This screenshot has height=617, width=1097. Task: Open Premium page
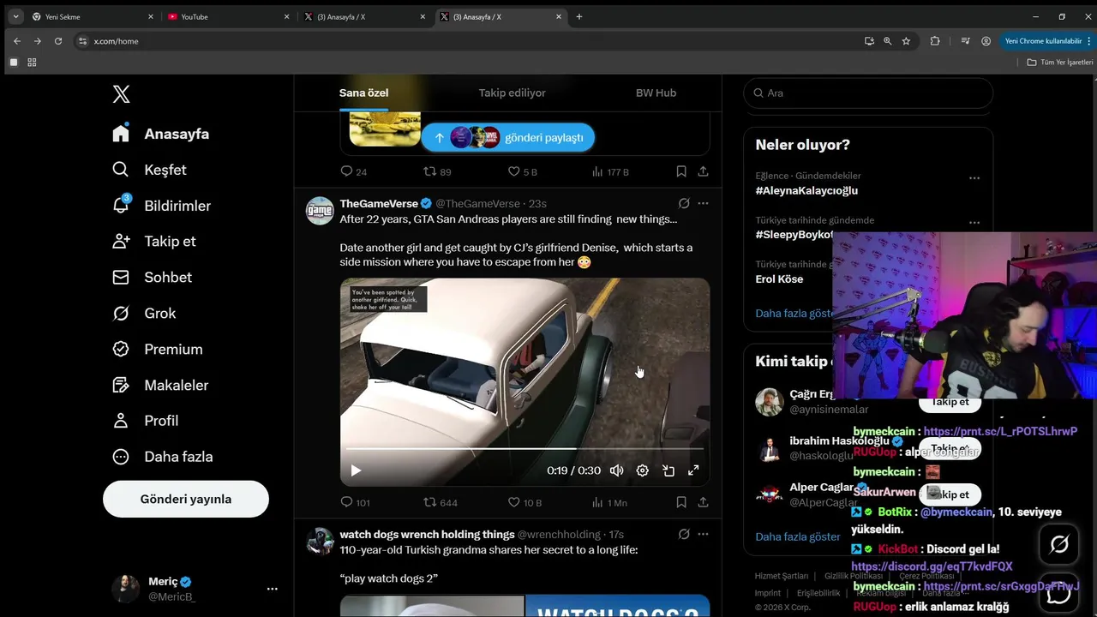click(158, 349)
